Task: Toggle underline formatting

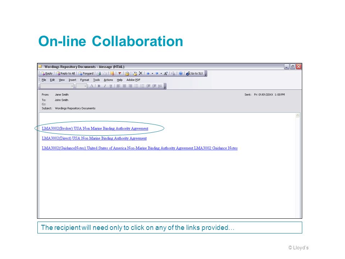Action: click(111, 86)
